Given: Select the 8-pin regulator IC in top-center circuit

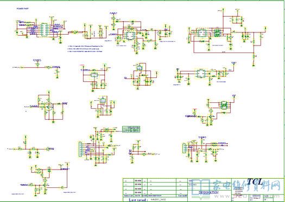Looking at the screenshot, I should (x=130, y=35).
